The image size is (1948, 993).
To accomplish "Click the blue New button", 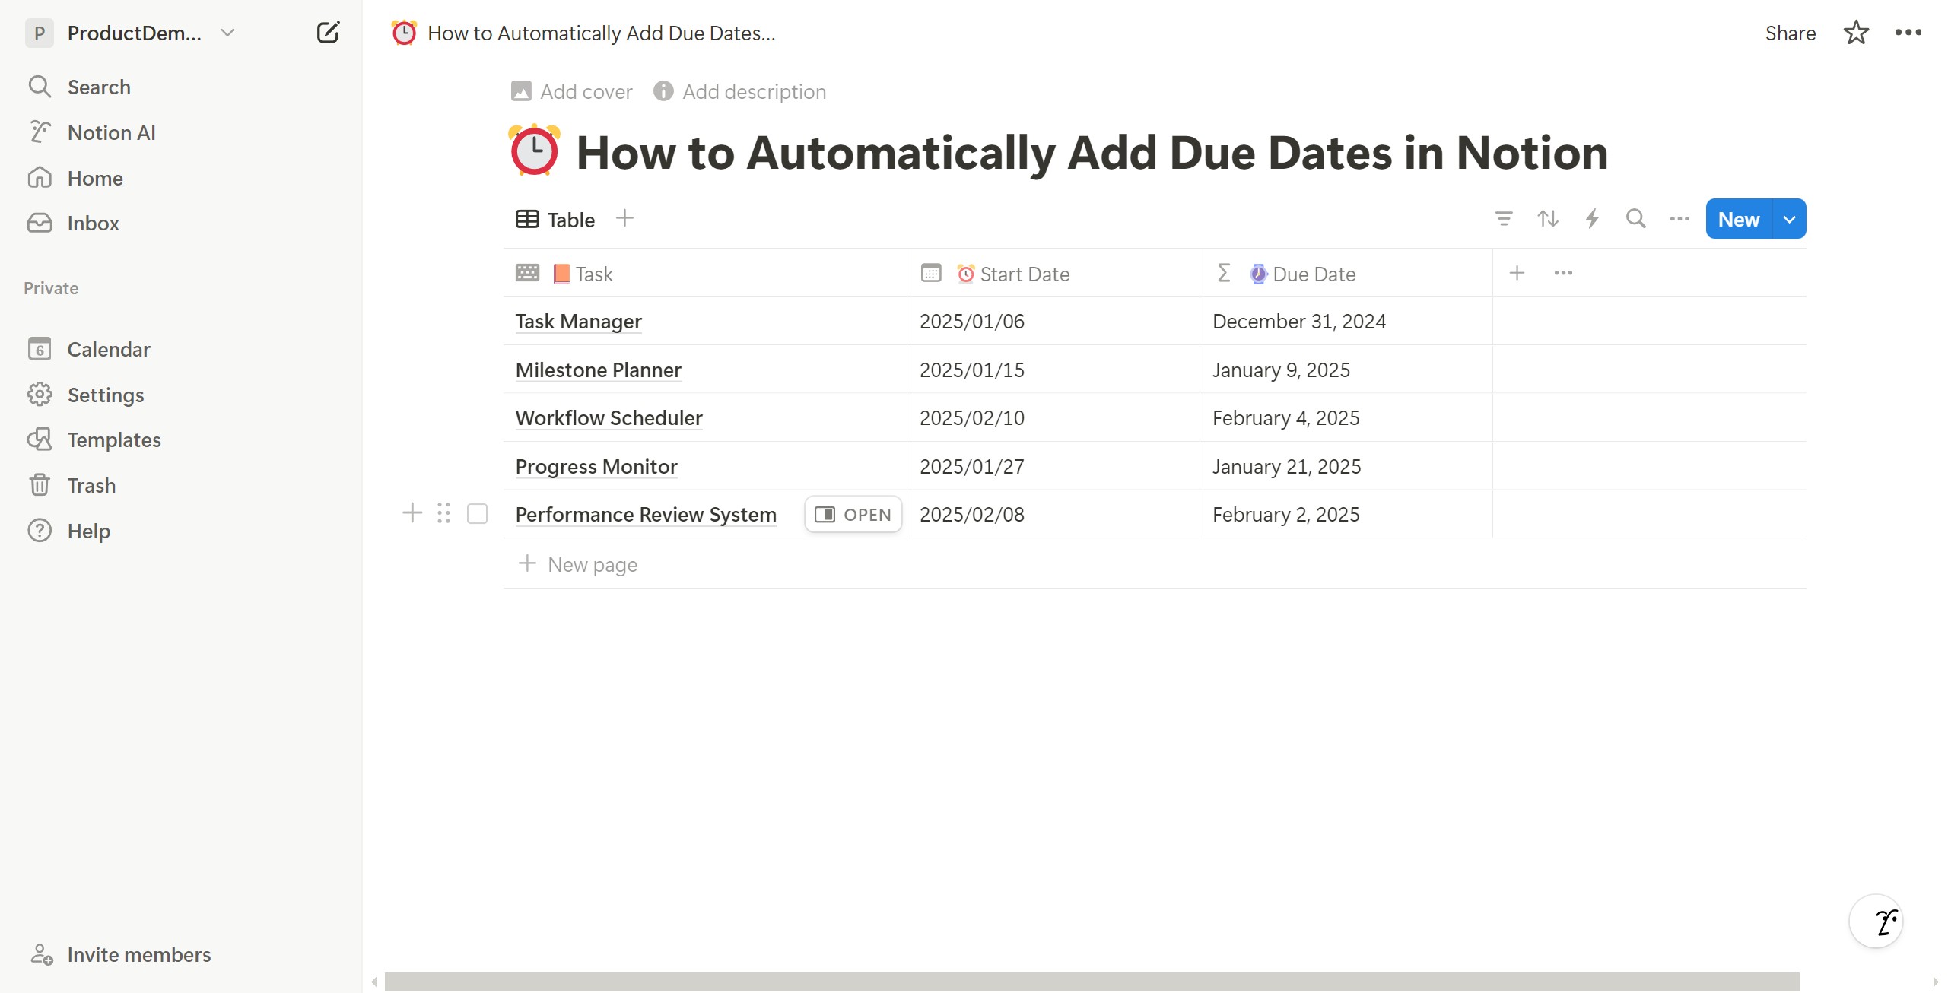I will (x=1739, y=219).
